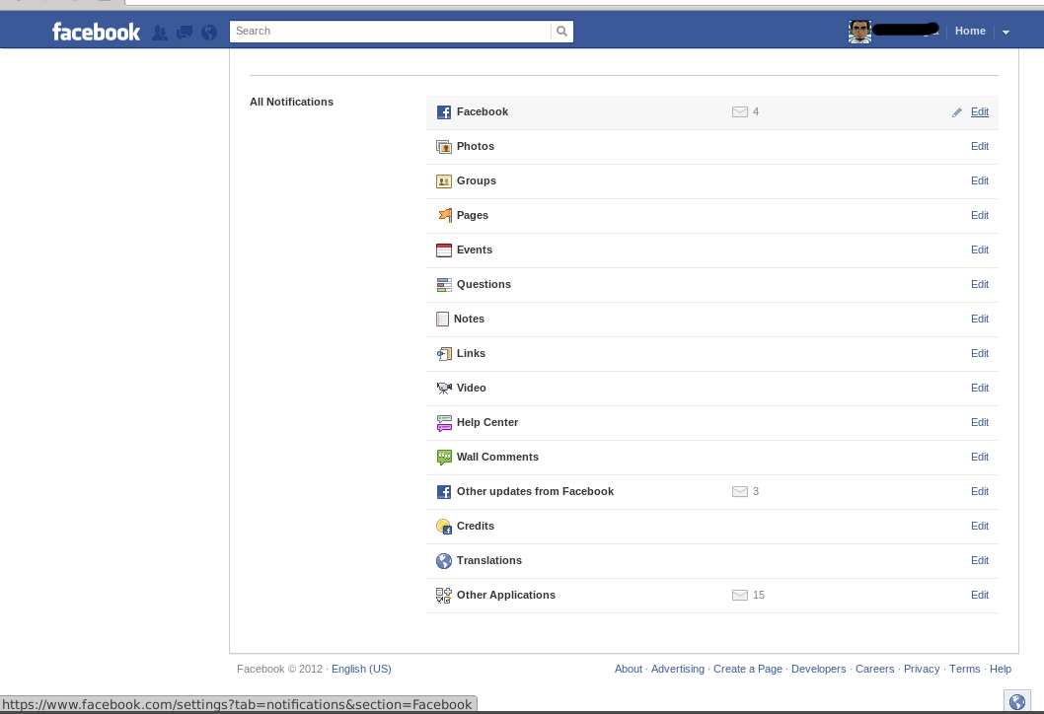The image size is (1044, 714).
Task: Edit Other Applications notification settings
Action: [x=980, y=596]
